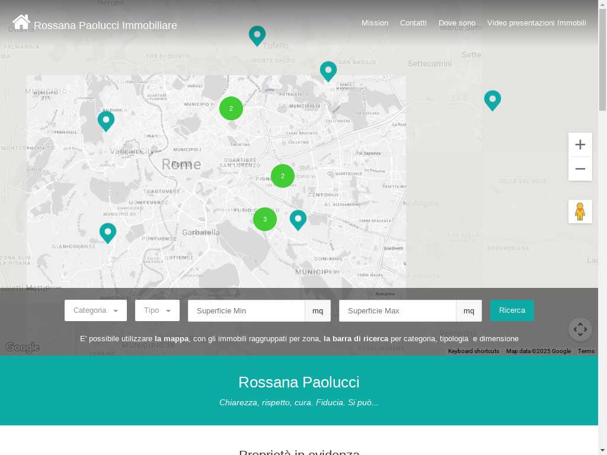
Task: Click the Google logo on map
Action: point(23,347)
